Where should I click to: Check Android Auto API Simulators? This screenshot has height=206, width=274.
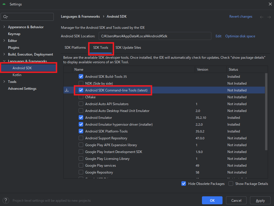point(81,104)
